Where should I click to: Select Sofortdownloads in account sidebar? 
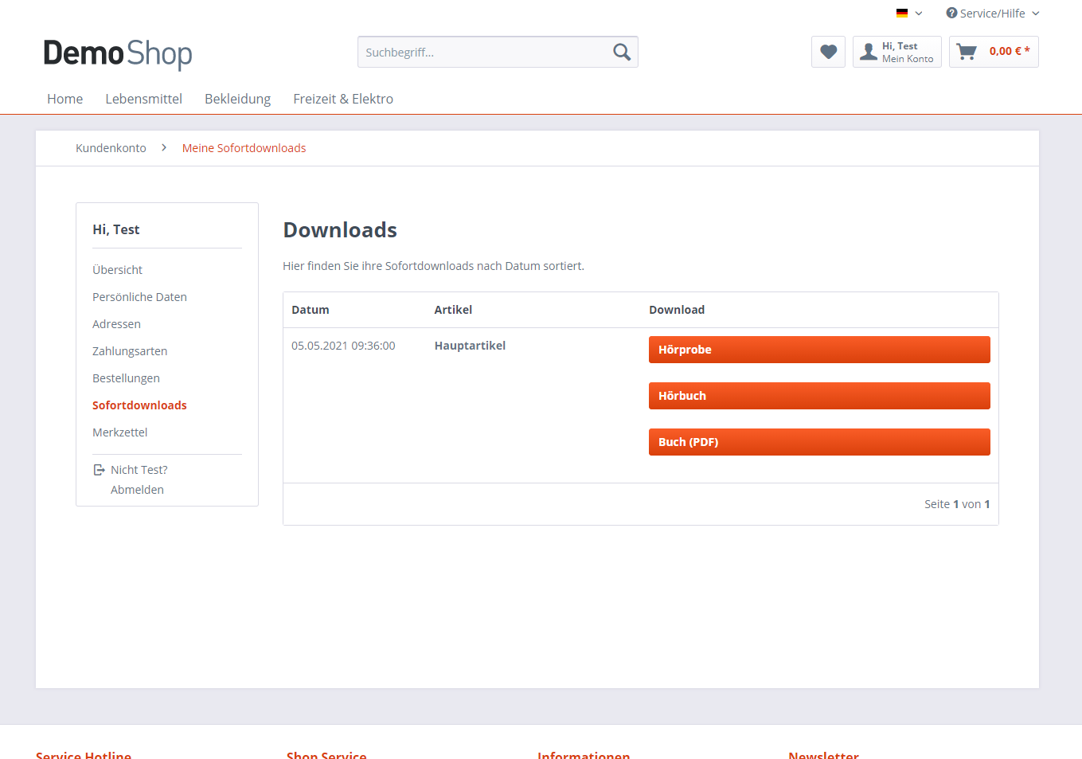(x=139, y=405)
